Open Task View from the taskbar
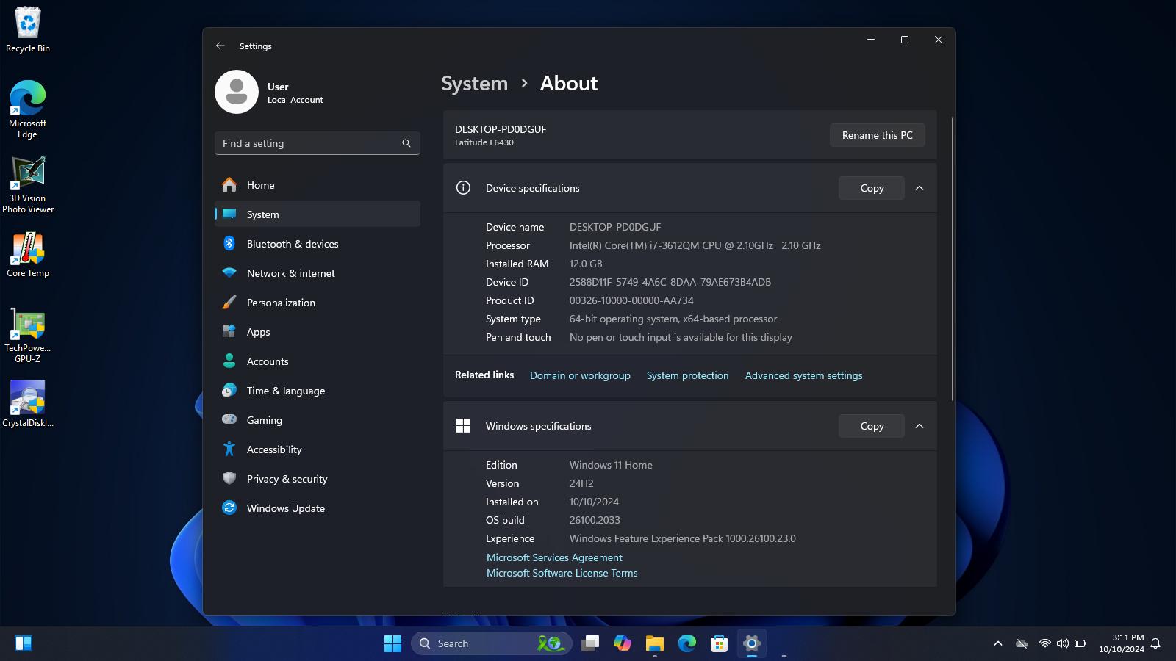 coord(590,643)
